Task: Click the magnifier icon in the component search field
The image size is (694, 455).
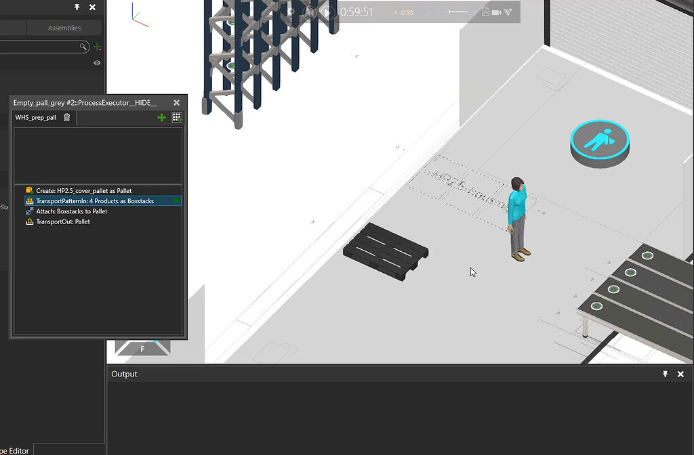Action: click(83, 46)
